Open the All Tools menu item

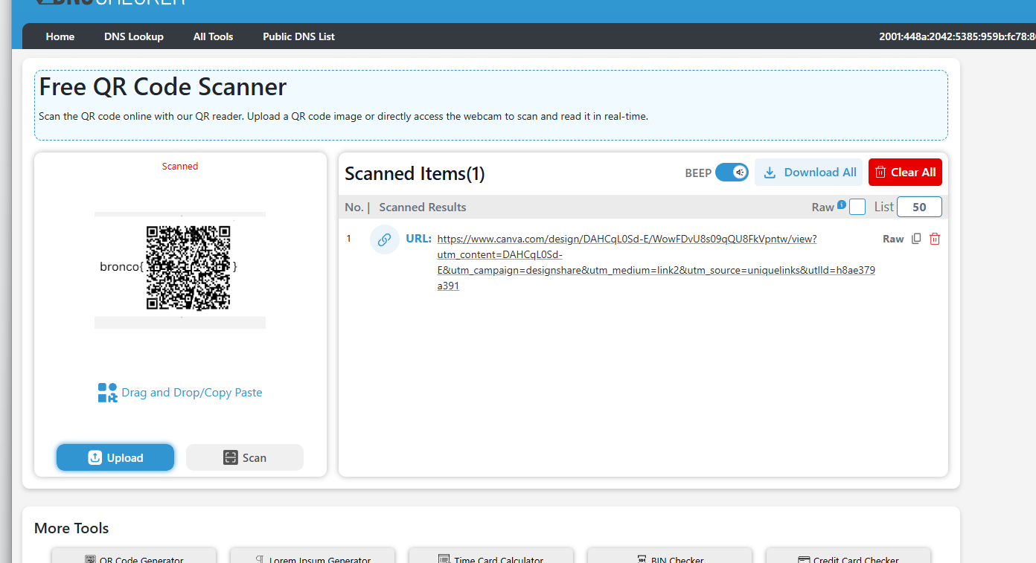(214, 36)
